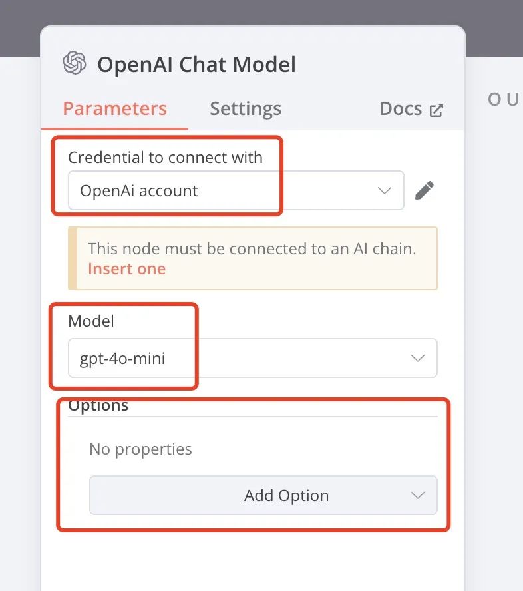This screenshot has width=523, height=591.
Task: Click the OpenAI logo icon
Action: 75,64
